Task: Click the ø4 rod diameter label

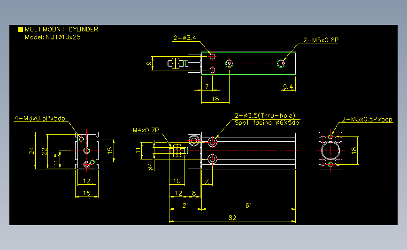Action: [150, 167]
